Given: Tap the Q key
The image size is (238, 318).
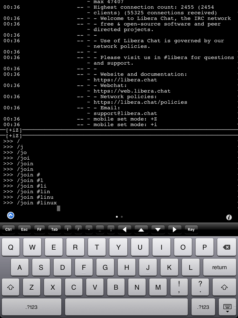Looking at the screenshot, I should point(11,247).
